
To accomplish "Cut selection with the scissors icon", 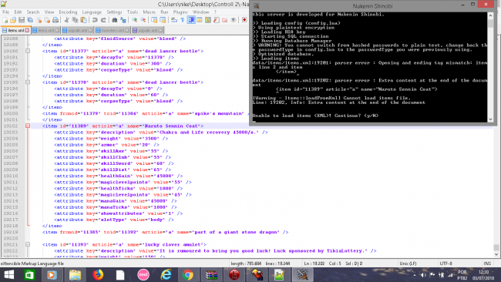I will [x=66, y=20].
